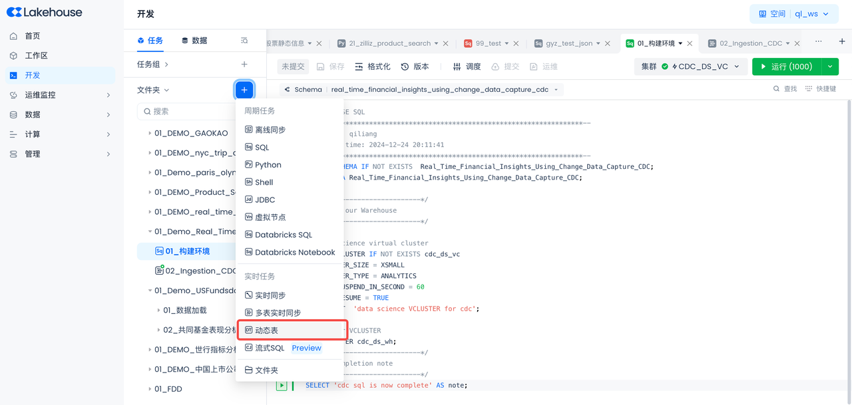The image size is (852, 405).
Task: Choose Databricks Notebook menu entry
Action: click(x=294, y=253)
